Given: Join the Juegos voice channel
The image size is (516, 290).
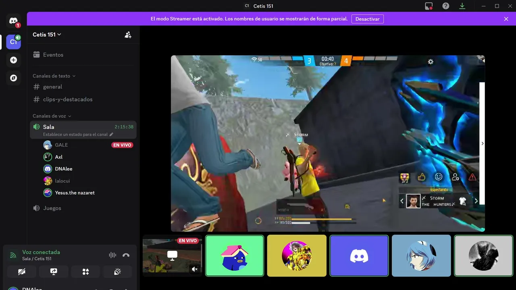Looking at the screenshot, I should [83, 208].
